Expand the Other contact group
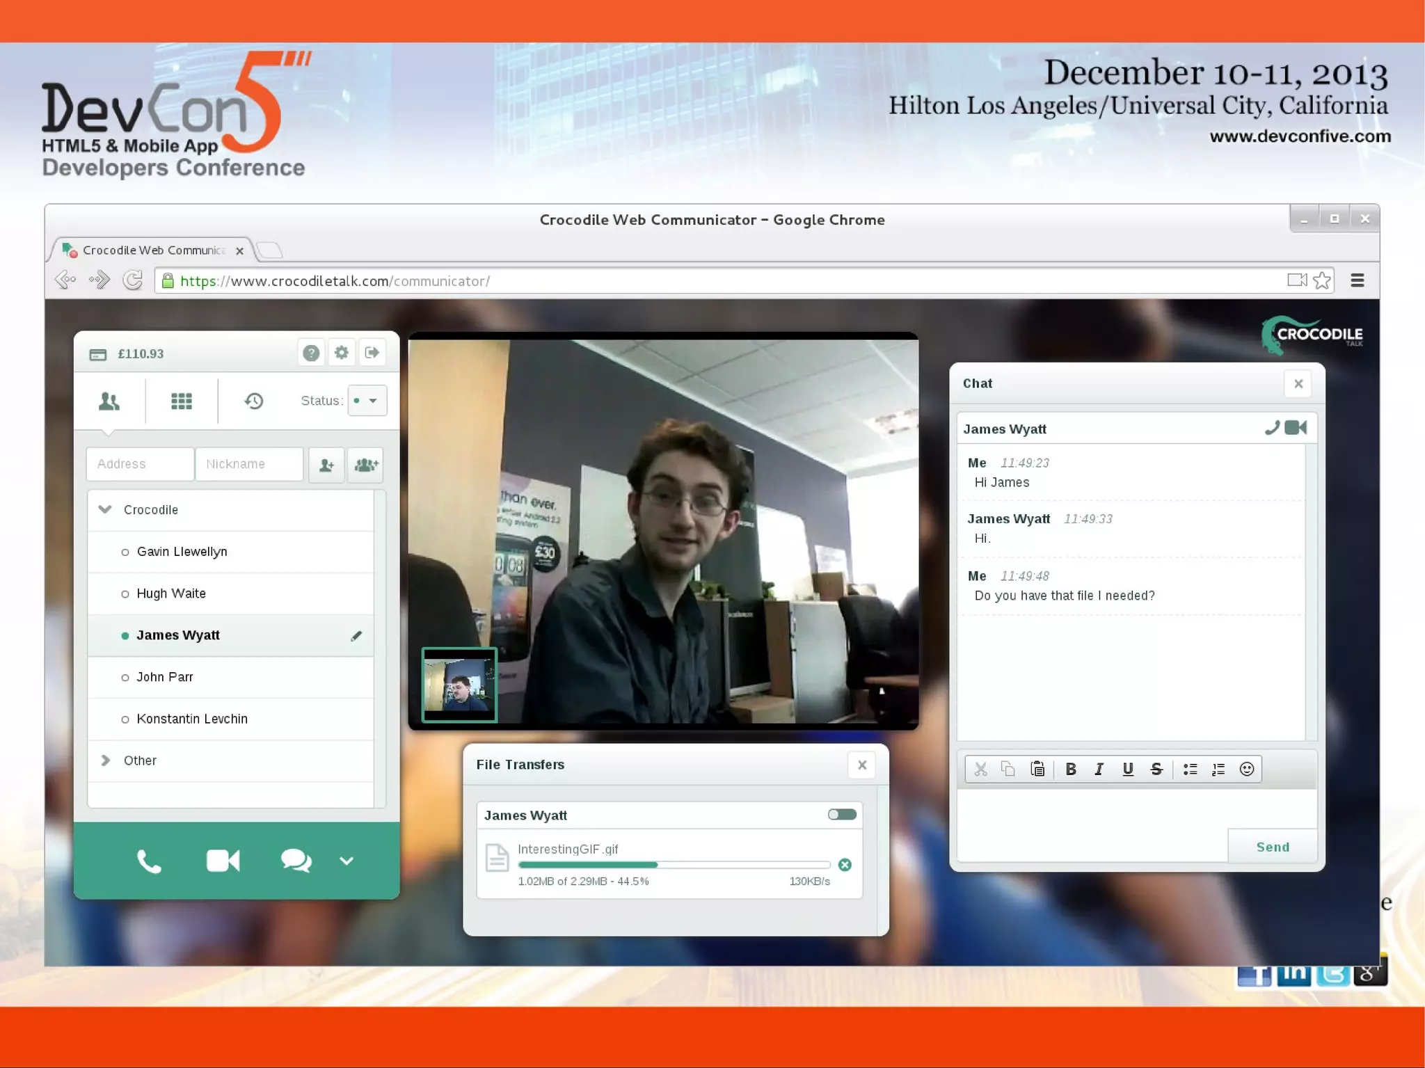The height and width of the screenshot is (1068, 1425). click(x=106, y=760)
